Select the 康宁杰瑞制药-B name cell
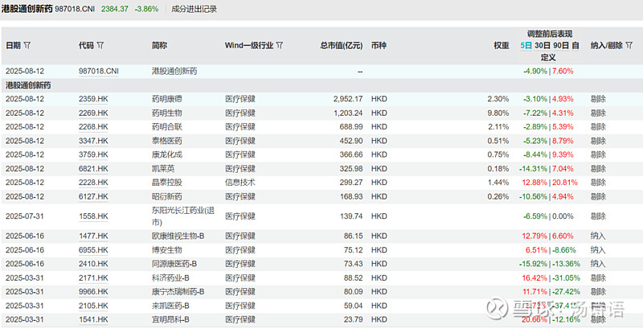The width and height of the screenshot is (643, 329). [x=178, y=292]
